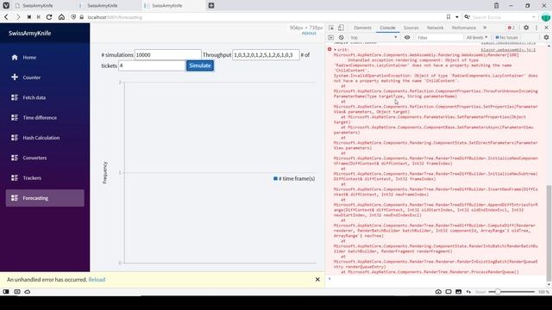Screen dimensions: 552x310
Task: Open Time difference page
Action: click(x=45, y=117)
